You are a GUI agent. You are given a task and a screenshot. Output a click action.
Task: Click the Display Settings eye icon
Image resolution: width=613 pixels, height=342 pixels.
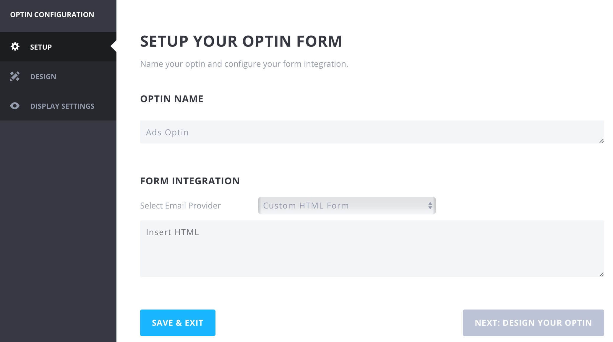pyautogui.click(x=15, y=106)
